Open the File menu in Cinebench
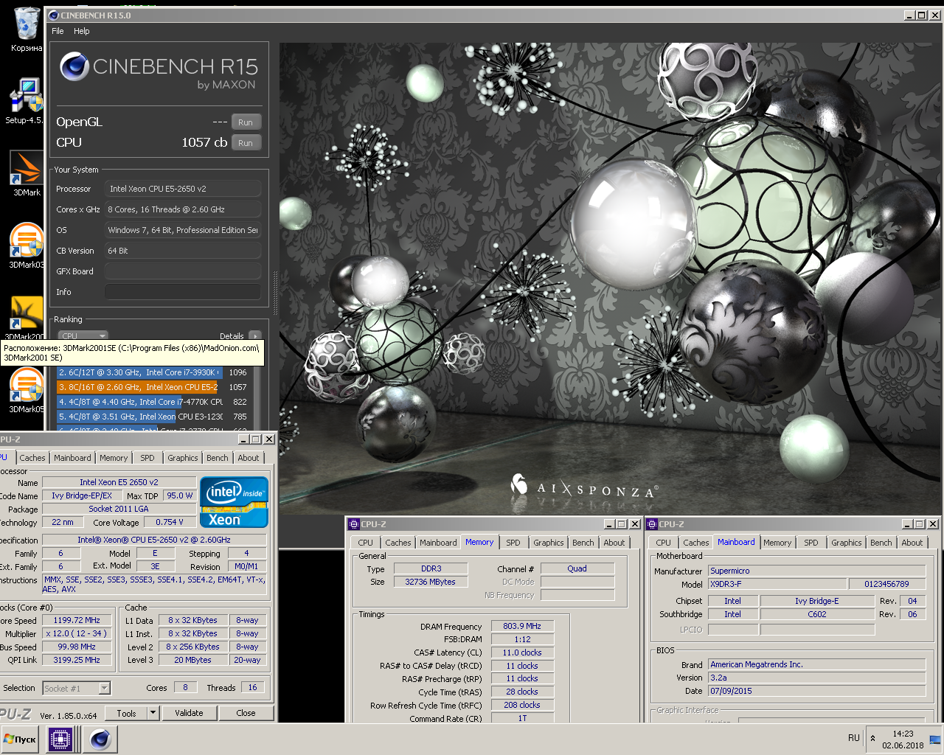The height and width of the screenshot is (755, 944). 58,31
